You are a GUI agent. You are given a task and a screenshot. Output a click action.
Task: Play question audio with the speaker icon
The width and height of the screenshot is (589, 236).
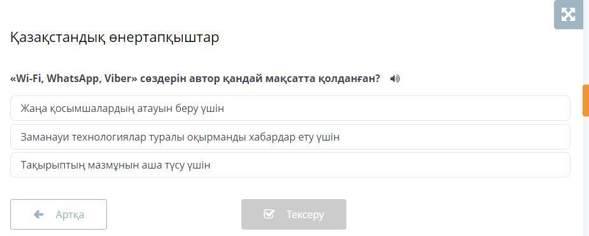click(x=395, y=79)
